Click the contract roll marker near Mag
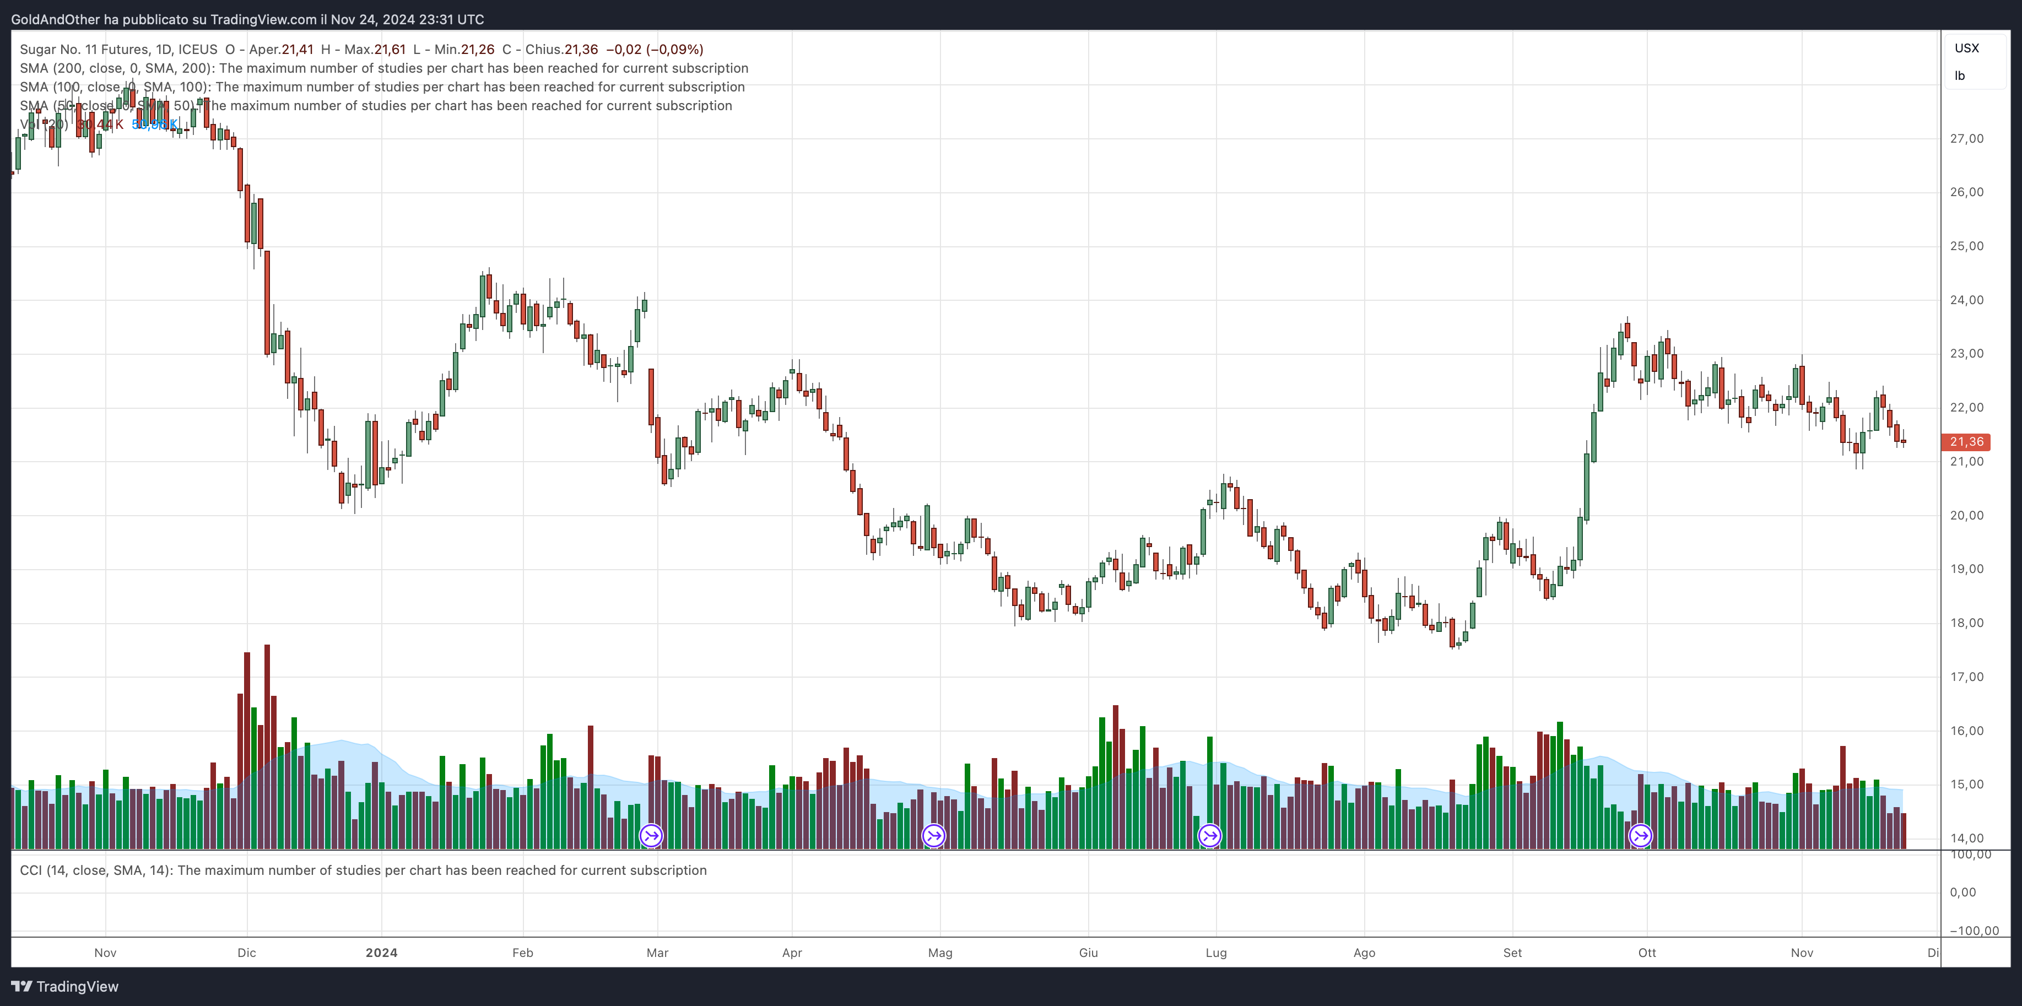This screenshot has width=2022, height=1006. coord(933,836)
